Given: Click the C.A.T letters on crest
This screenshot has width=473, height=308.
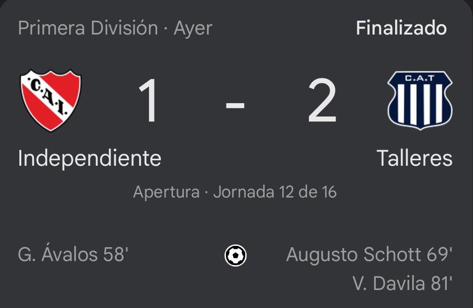Looking at the screenshot, I should click(420, 78).
